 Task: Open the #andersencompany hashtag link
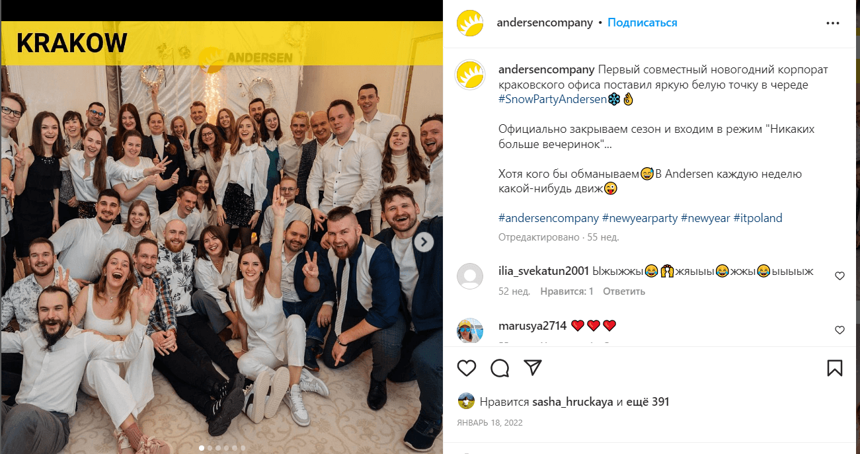[549, 218]
